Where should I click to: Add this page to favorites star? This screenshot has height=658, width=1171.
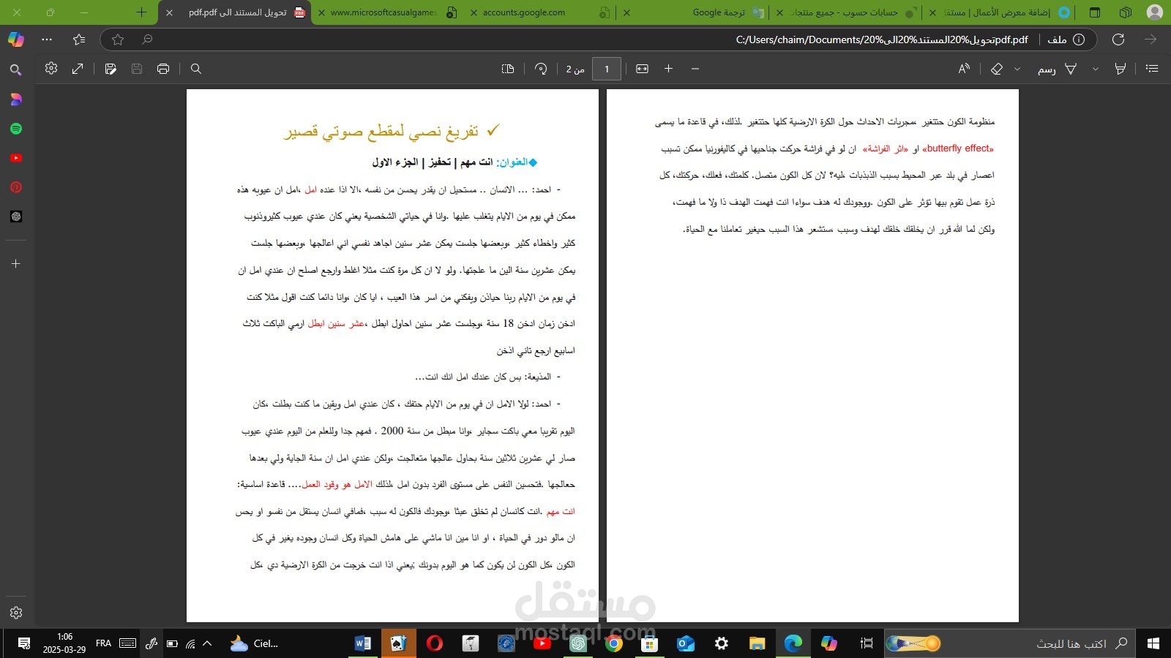[118, 39]
